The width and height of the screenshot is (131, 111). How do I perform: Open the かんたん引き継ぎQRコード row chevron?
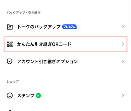point(123,44)
